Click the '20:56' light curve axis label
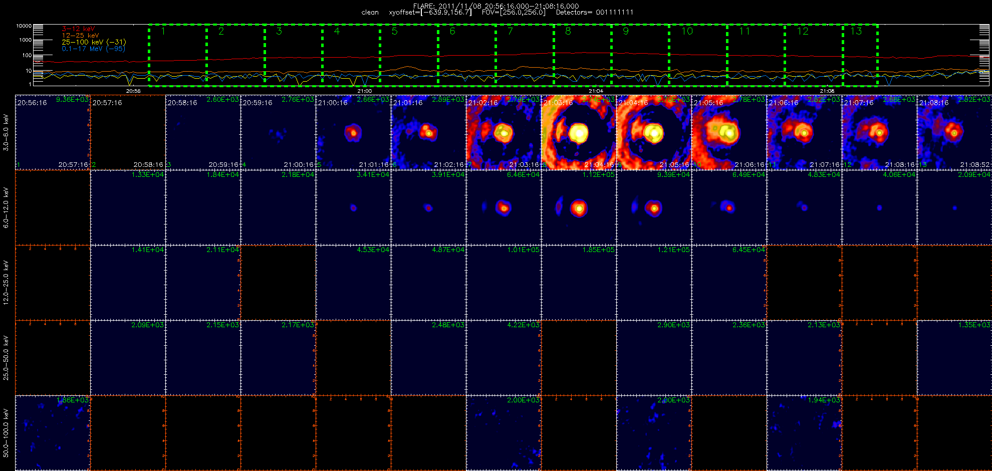The height and width of the screenshot is (471, 992). 133,91
